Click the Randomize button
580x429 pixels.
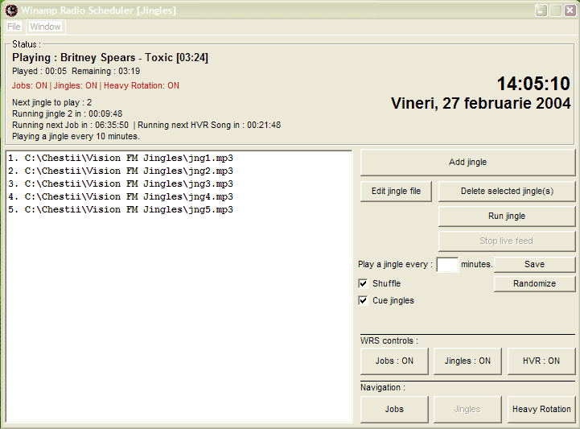coord(534,283)
